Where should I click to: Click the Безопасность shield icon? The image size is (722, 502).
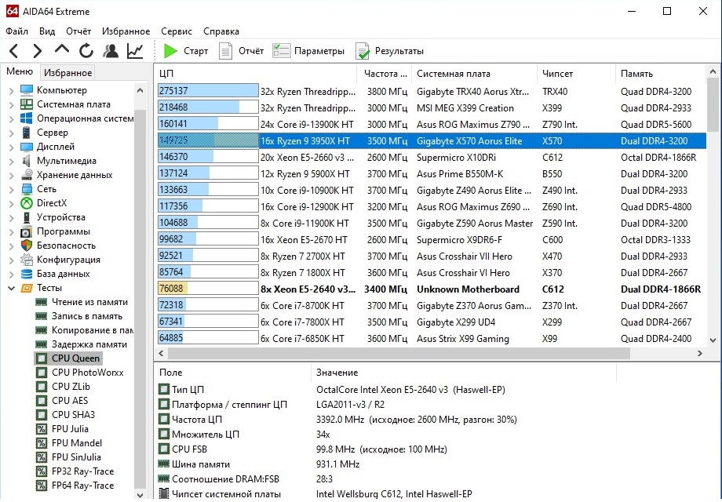click(27, 246)
